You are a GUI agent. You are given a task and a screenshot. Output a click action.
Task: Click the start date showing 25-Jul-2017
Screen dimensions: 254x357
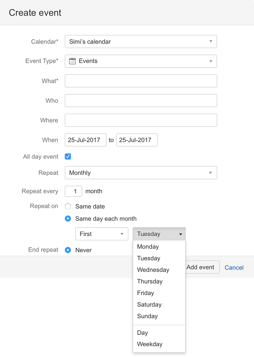[x=85, y=140]
